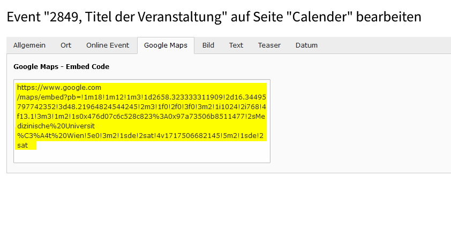Switch to the Allgemein tab
Screen dimensions: 451x238
[x=29, y=45]
